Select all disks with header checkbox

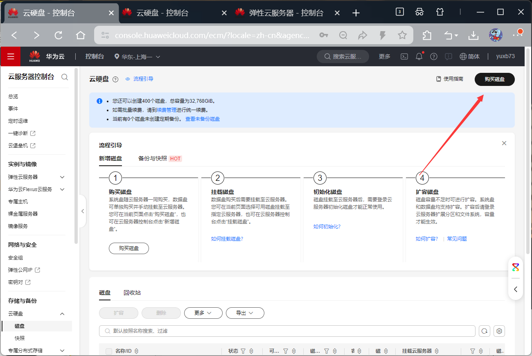[109, 351]
